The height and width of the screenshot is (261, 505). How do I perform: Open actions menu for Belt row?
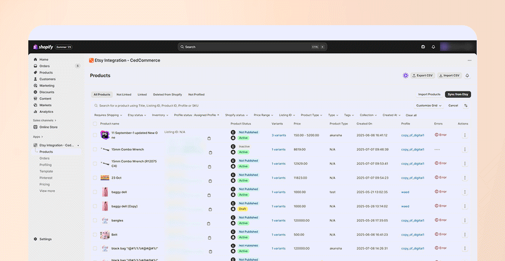point(465,235)
